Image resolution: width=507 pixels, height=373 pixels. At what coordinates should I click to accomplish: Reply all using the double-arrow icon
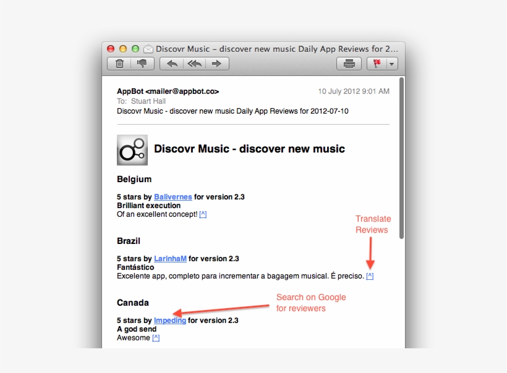194,63
